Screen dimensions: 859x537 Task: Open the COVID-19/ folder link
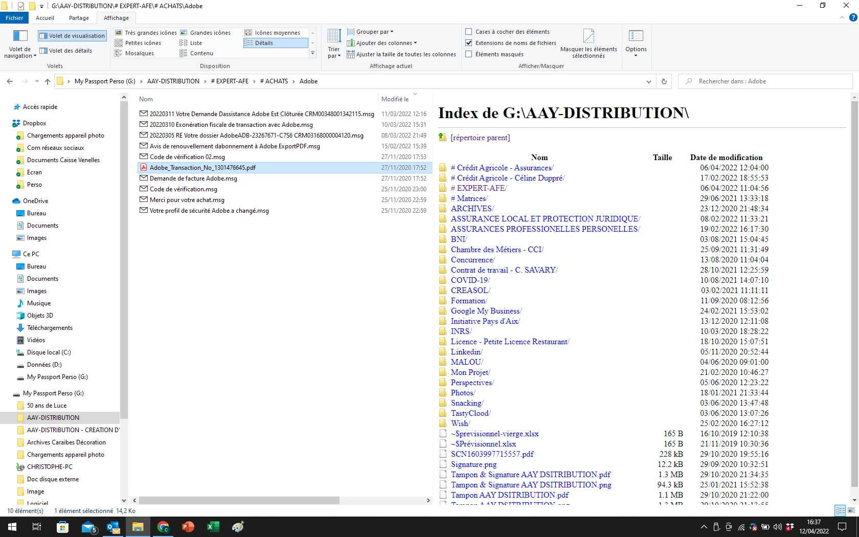470,280
